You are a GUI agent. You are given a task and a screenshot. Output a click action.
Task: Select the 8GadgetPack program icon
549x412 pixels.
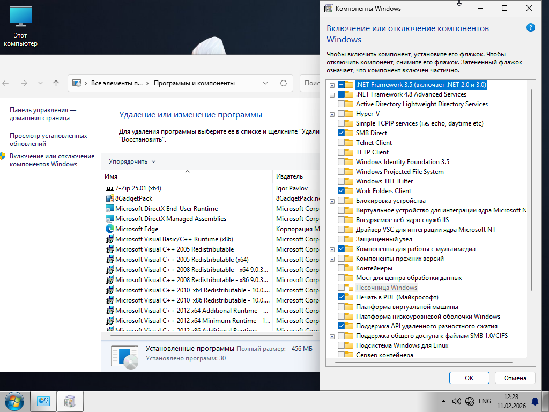tap(110, 198)
